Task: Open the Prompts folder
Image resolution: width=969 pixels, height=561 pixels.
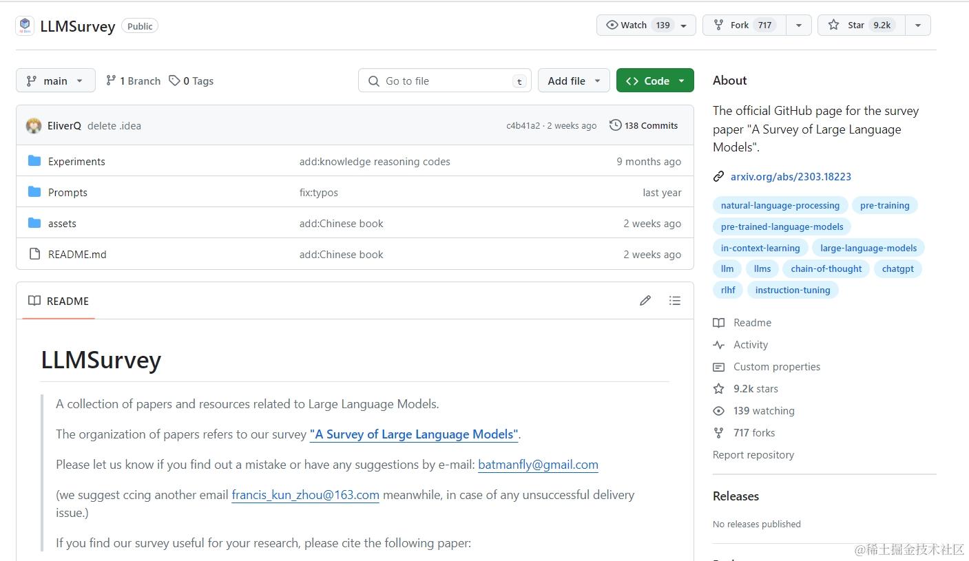Action: coord(67,192)
